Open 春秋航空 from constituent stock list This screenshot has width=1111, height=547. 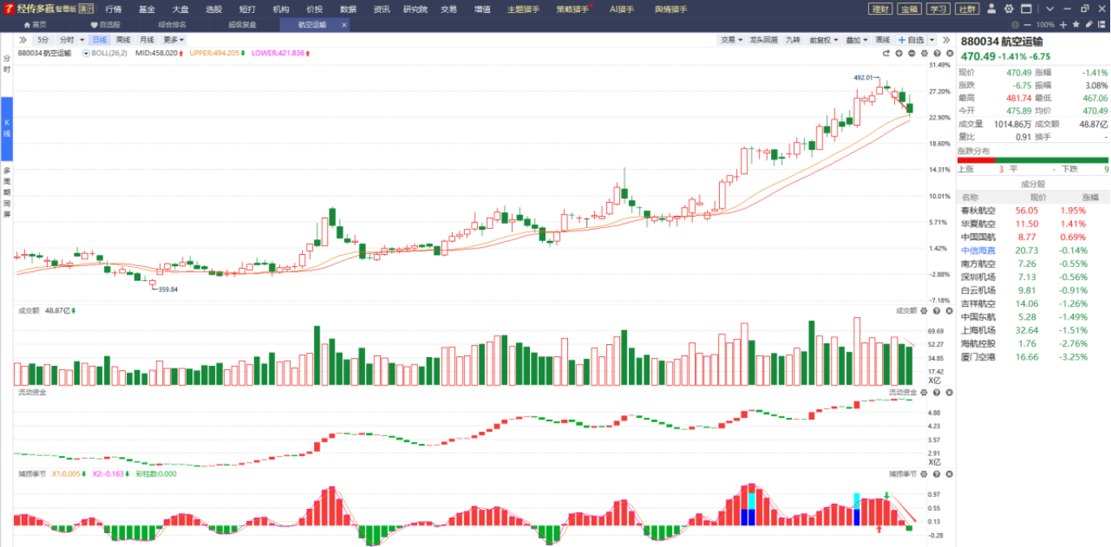(x=978, y=210)
